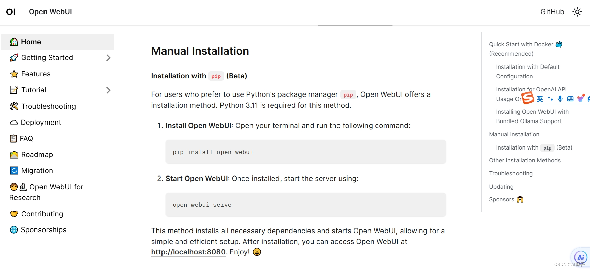This screenshot has width=590, height=270.
Task: Toggle the IME punctuation mode icon
Action: pyautogui.click(x=550, y=99)
